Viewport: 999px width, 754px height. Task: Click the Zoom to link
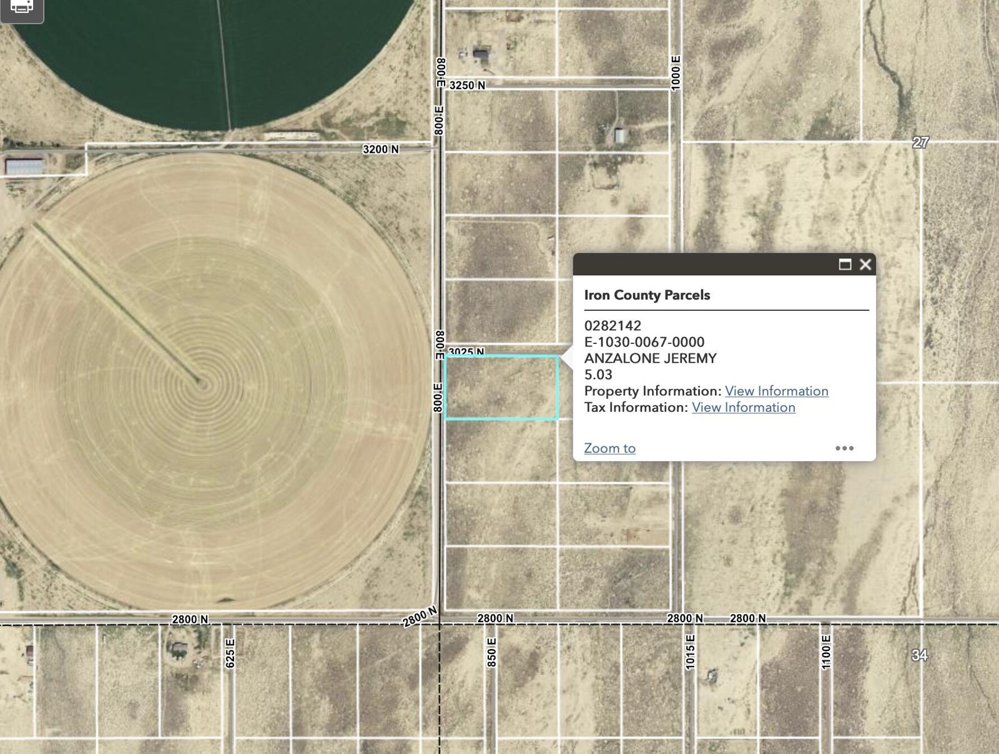click(610, 448)
